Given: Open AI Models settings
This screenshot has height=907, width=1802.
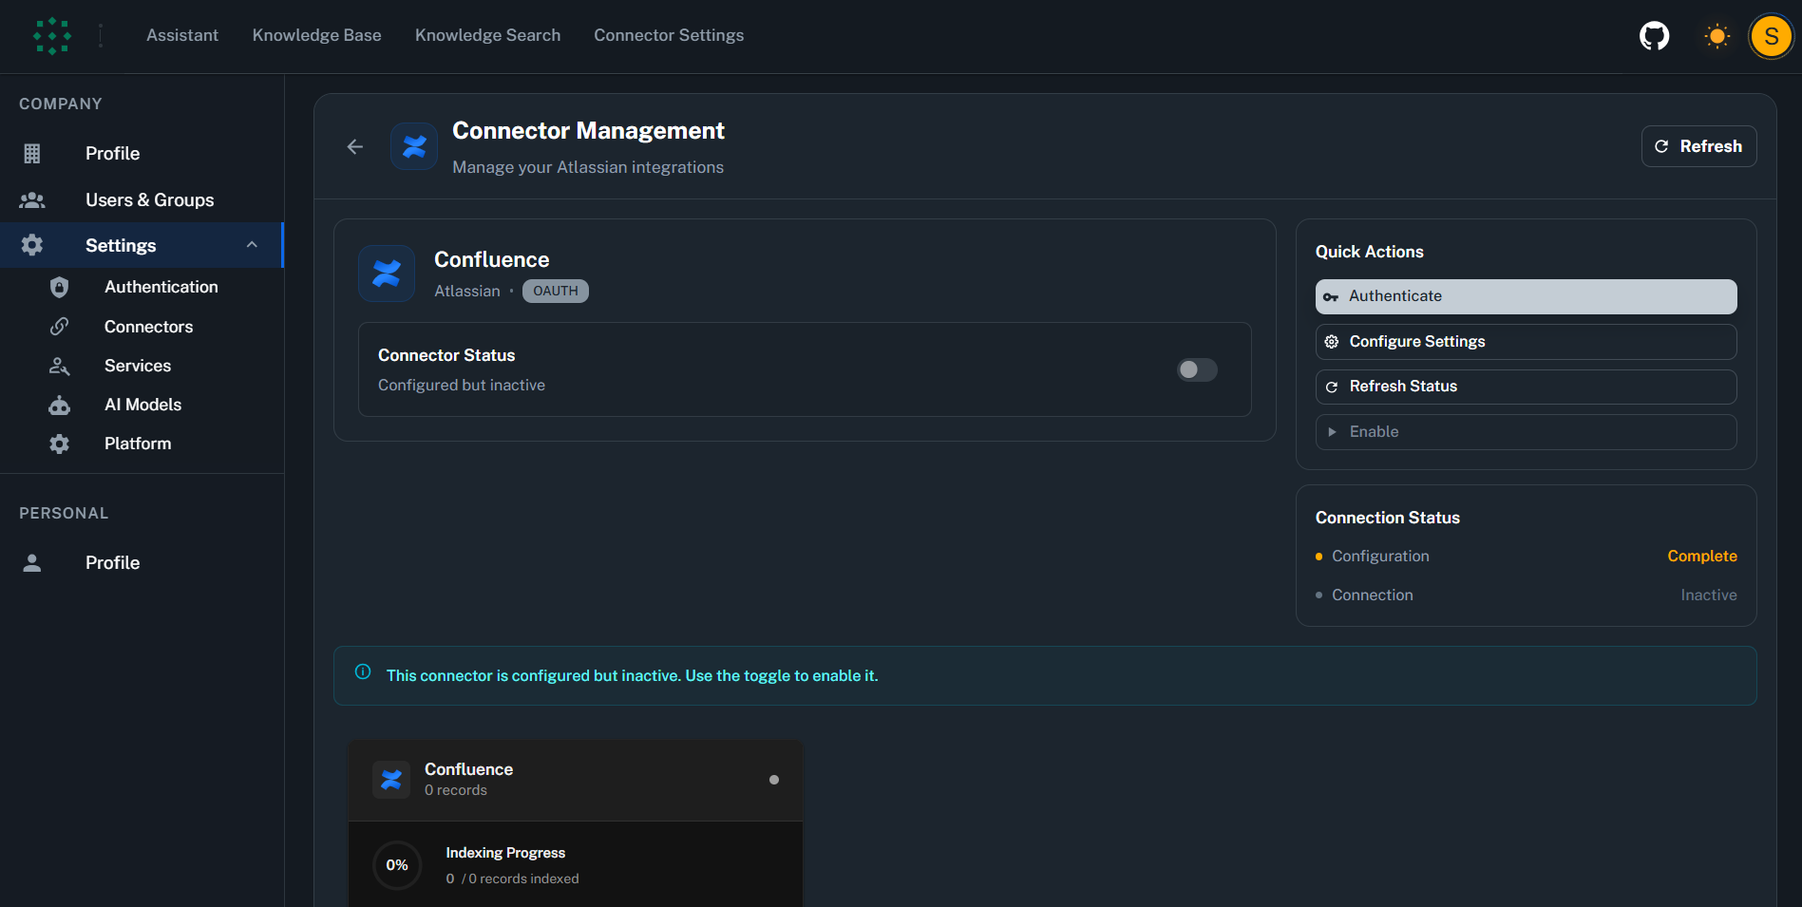Looking at the screenshot, I should pos(142,404).
